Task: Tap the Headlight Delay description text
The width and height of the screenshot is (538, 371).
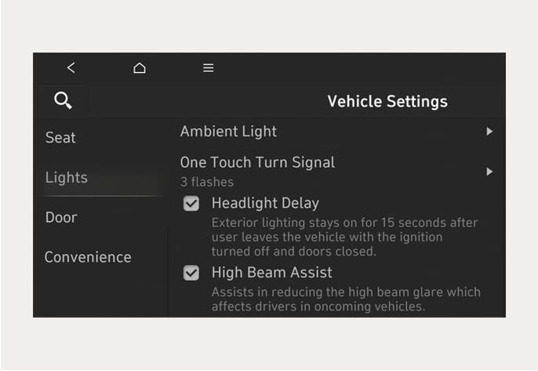Action: point(344,237)
